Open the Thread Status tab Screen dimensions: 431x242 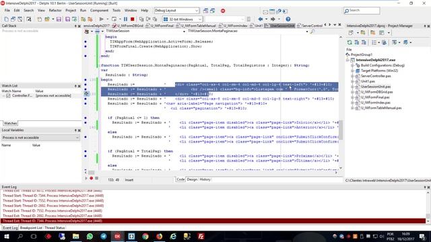point(55,228)
